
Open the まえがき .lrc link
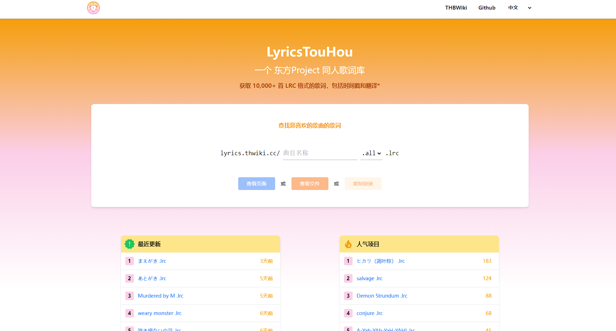coord(152,261)
